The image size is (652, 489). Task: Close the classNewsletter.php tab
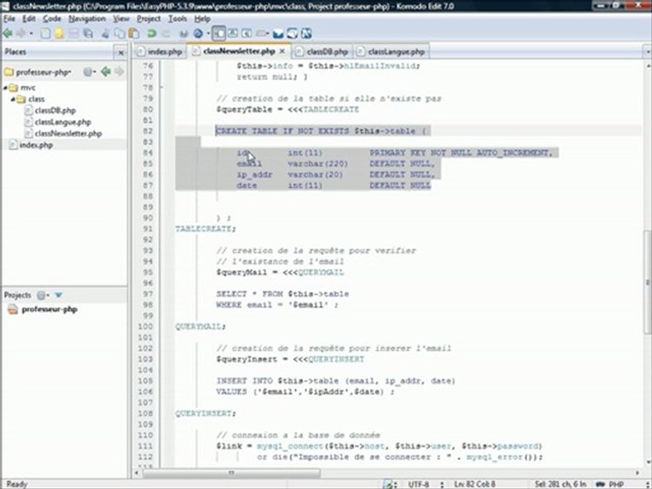pyautogui.click(x=283, y=51)
